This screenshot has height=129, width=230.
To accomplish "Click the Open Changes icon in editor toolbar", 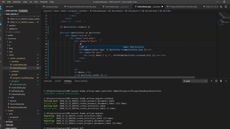I will pyautogui.click(x=221, y=6).
